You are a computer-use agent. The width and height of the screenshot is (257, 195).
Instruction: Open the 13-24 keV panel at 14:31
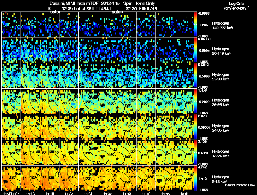88,152
